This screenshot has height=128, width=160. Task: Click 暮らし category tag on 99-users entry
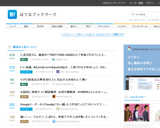point(24,84)
